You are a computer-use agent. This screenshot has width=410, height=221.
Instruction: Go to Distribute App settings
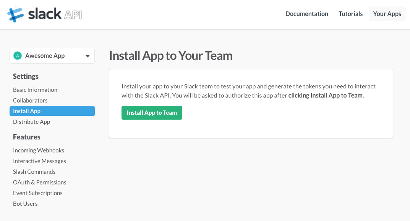31,122
